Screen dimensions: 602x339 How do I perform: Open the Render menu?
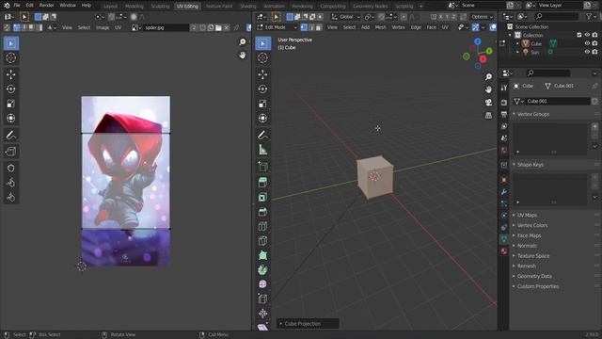(46, 6)
